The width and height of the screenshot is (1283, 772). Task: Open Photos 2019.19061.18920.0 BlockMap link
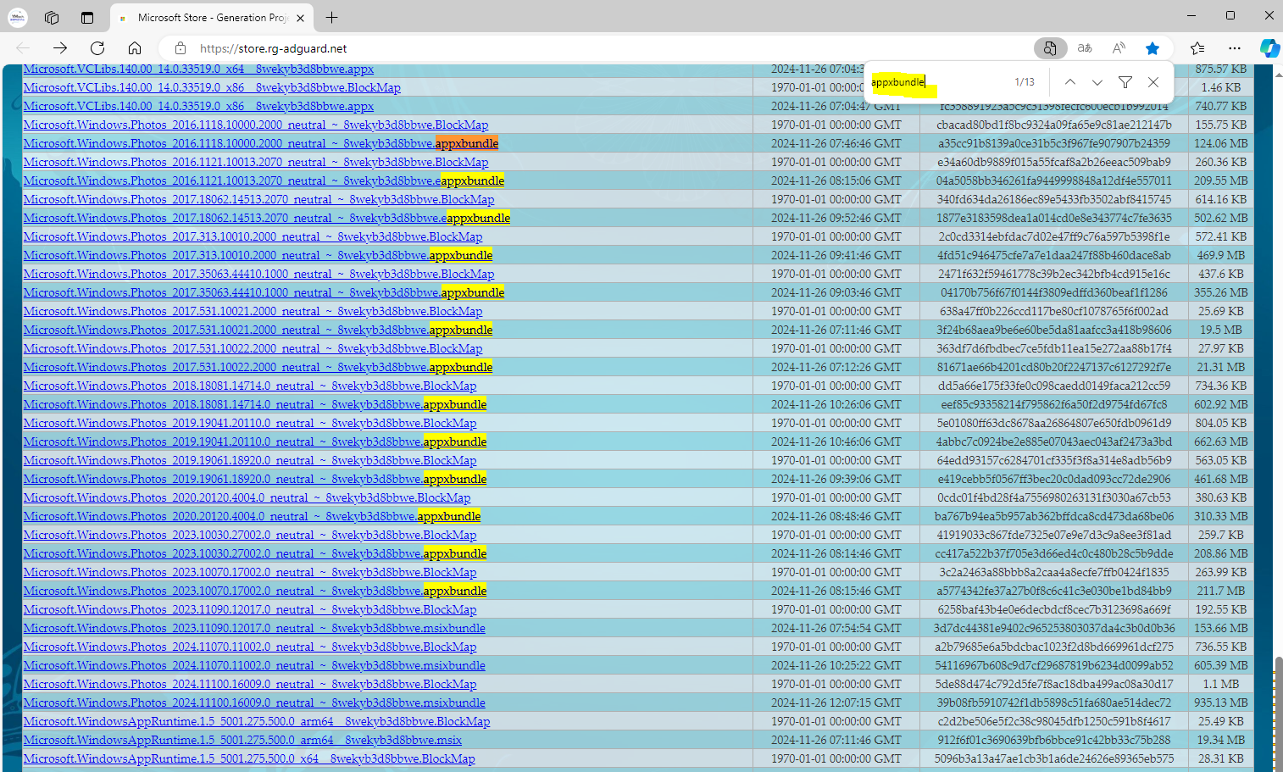point(250,460)
